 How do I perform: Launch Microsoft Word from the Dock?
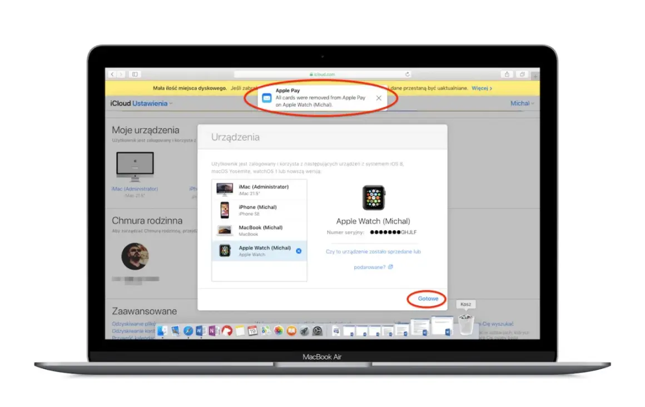pos(201,330)
